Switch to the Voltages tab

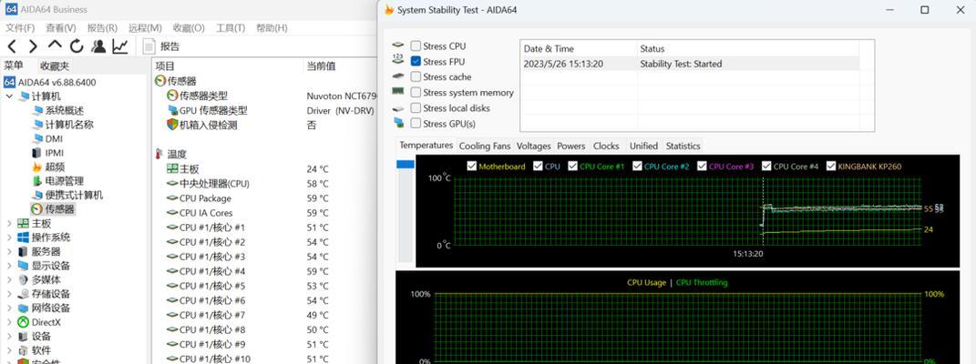533,146
